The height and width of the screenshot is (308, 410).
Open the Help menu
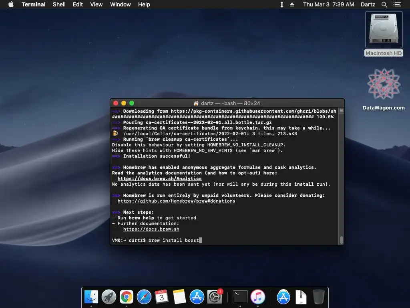pyautogui.click(x=144, y=4)
